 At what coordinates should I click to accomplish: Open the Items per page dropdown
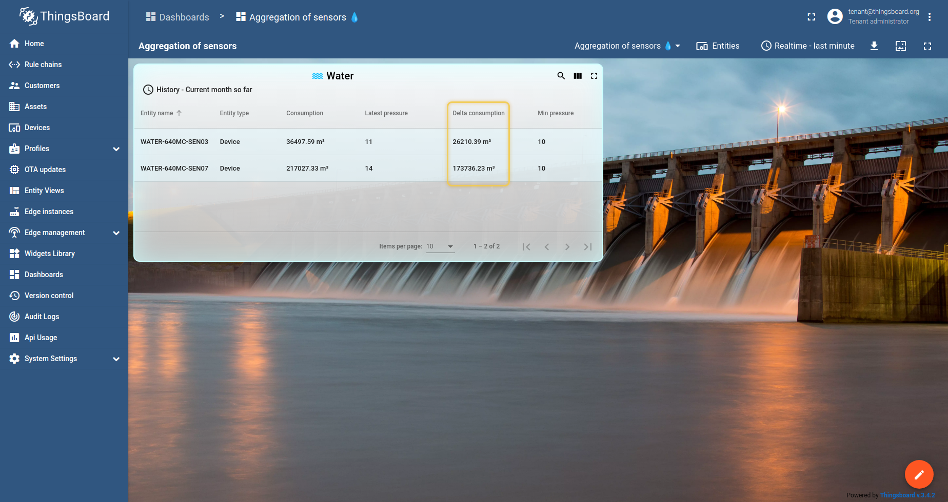440,246
